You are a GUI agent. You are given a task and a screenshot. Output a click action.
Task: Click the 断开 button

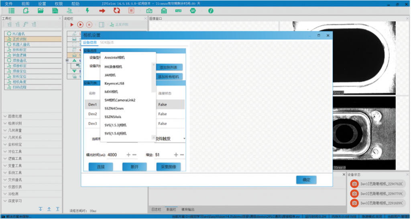[134, 167]
